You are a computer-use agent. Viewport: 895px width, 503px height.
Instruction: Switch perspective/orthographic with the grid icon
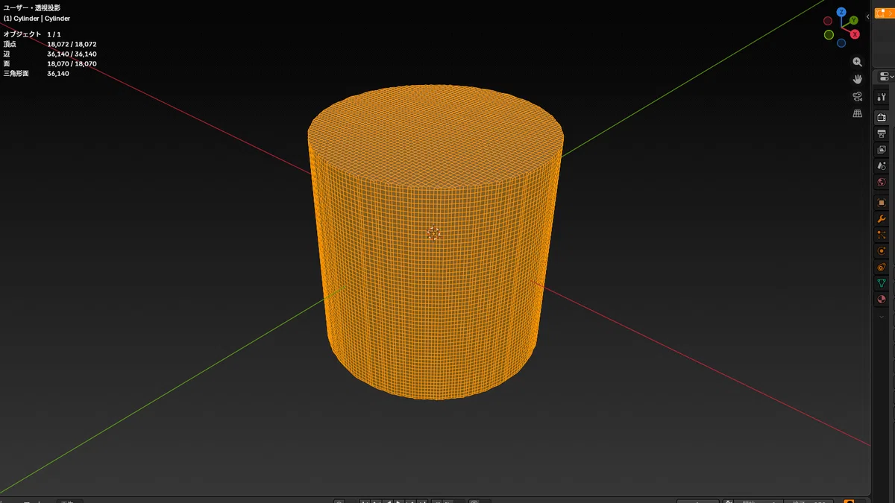[x=858, y=113]
